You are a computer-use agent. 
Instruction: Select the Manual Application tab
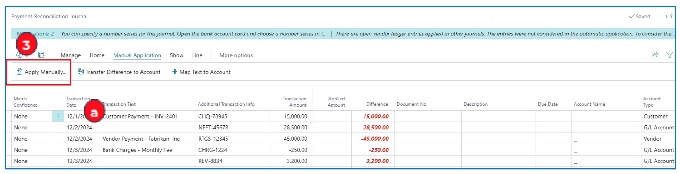pyautogui.click(x=137, y=55)
